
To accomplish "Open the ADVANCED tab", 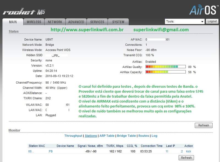I will (76, 22).
